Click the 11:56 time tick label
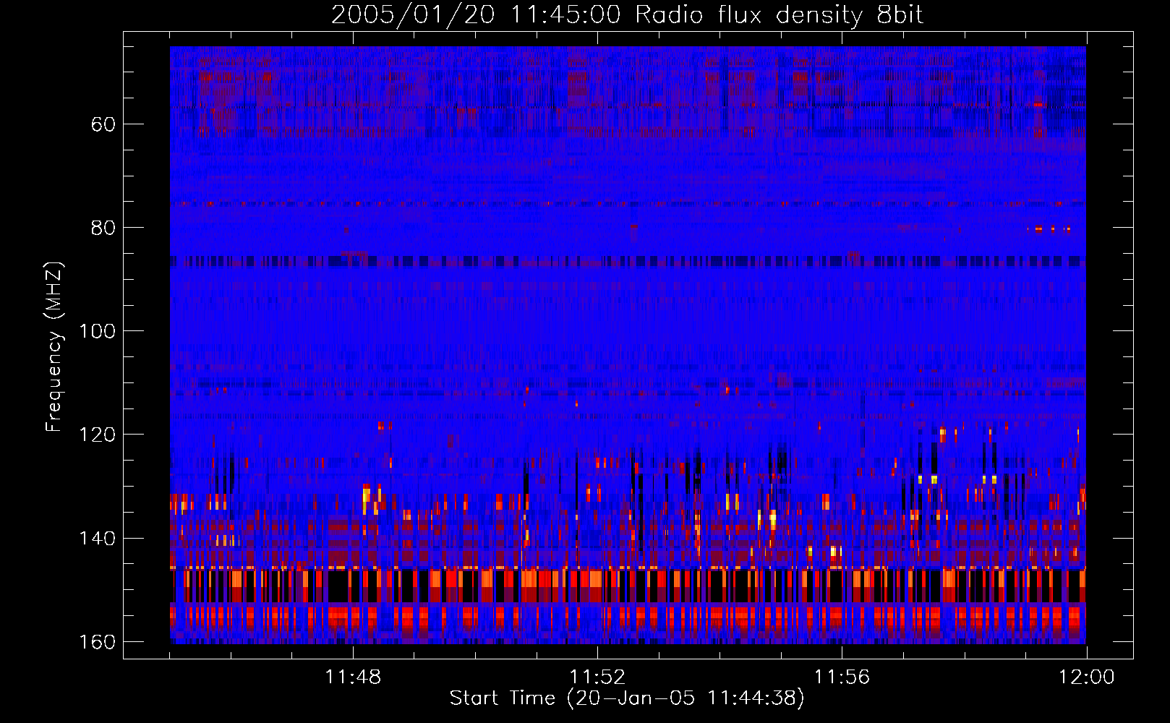Image resolution: width=1170 pixels, height=723 pixels. (842, 677)
